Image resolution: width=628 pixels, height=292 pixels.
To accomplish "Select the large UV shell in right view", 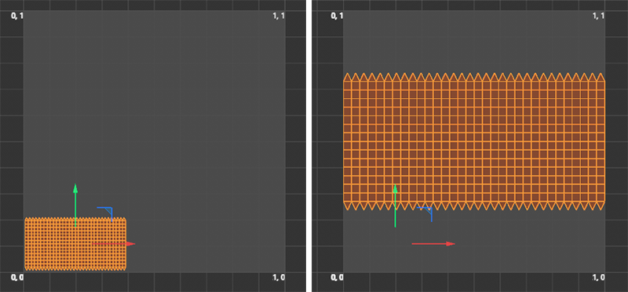I will click(474, 141).
